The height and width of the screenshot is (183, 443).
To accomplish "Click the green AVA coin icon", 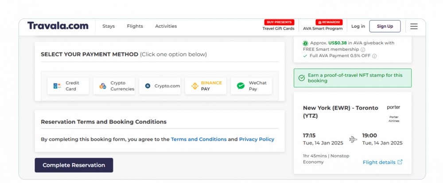I will click(x=305, y=43).
